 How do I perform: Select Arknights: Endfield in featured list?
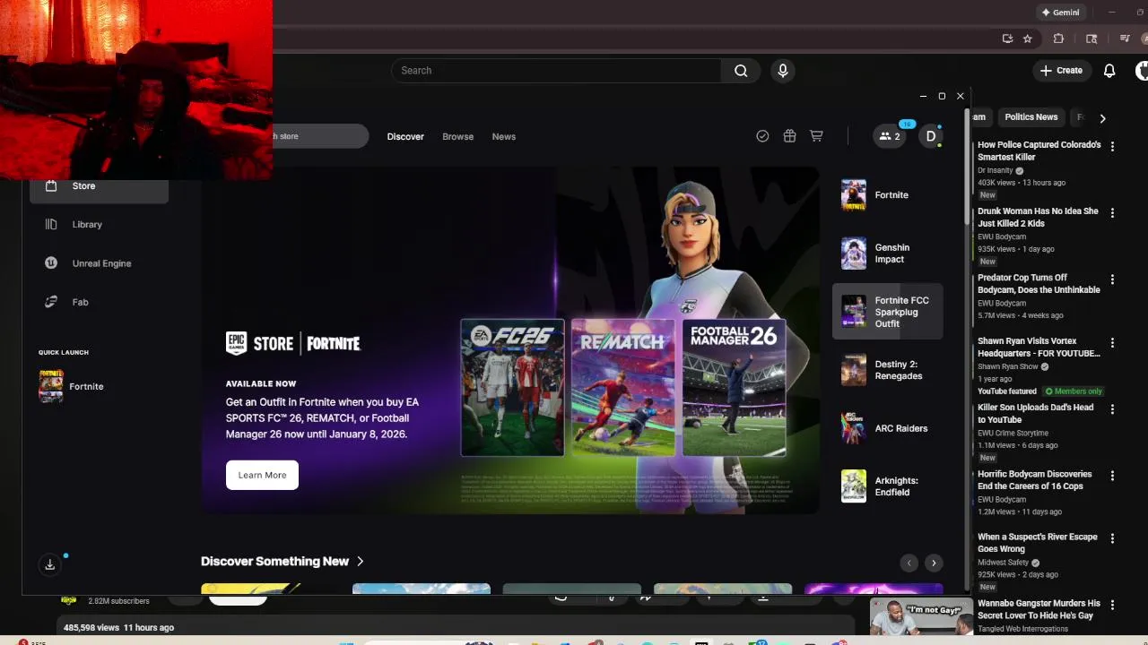pyautogui.click(x=888, y=486)
